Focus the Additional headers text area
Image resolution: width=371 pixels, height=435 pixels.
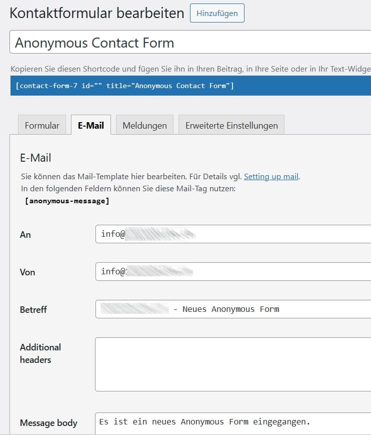[232, 364]
